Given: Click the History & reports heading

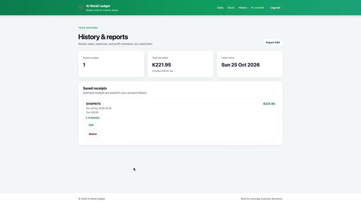Looking at the screenshot, I should coord(103,37).
